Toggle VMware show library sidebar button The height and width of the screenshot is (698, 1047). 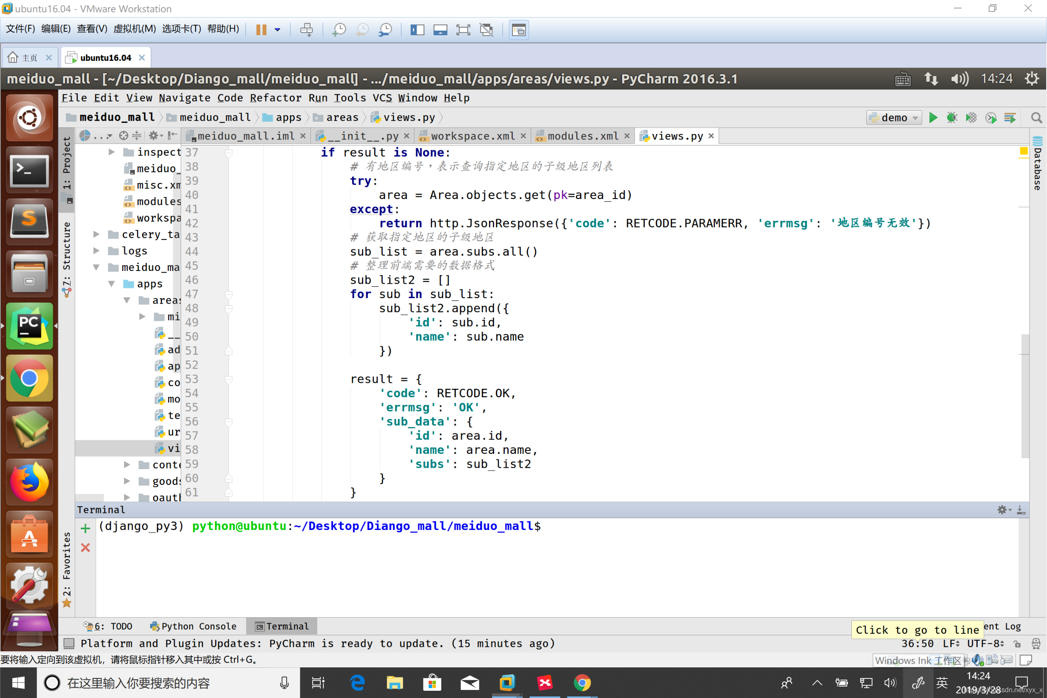click(417, 30)
